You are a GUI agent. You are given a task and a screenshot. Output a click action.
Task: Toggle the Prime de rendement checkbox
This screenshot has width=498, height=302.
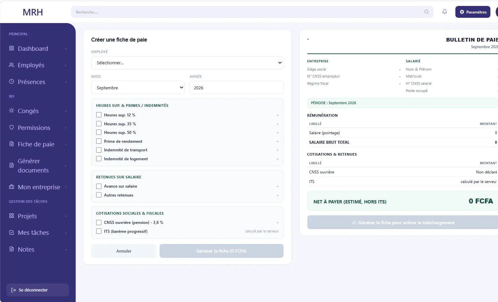(x=99, y=141)
